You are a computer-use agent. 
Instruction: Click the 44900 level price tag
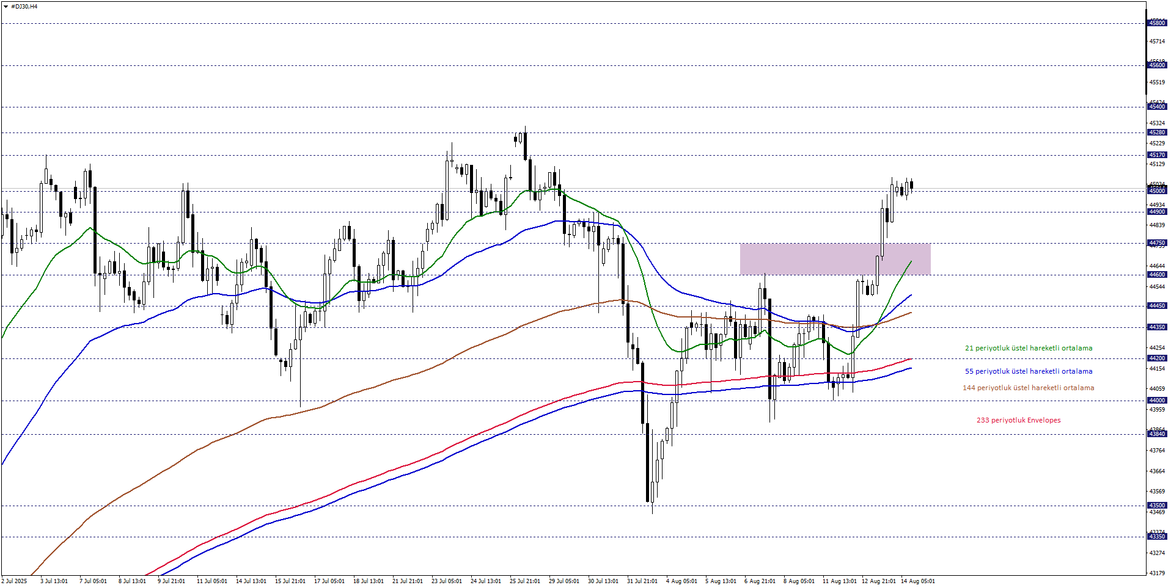click(1156, 212)
